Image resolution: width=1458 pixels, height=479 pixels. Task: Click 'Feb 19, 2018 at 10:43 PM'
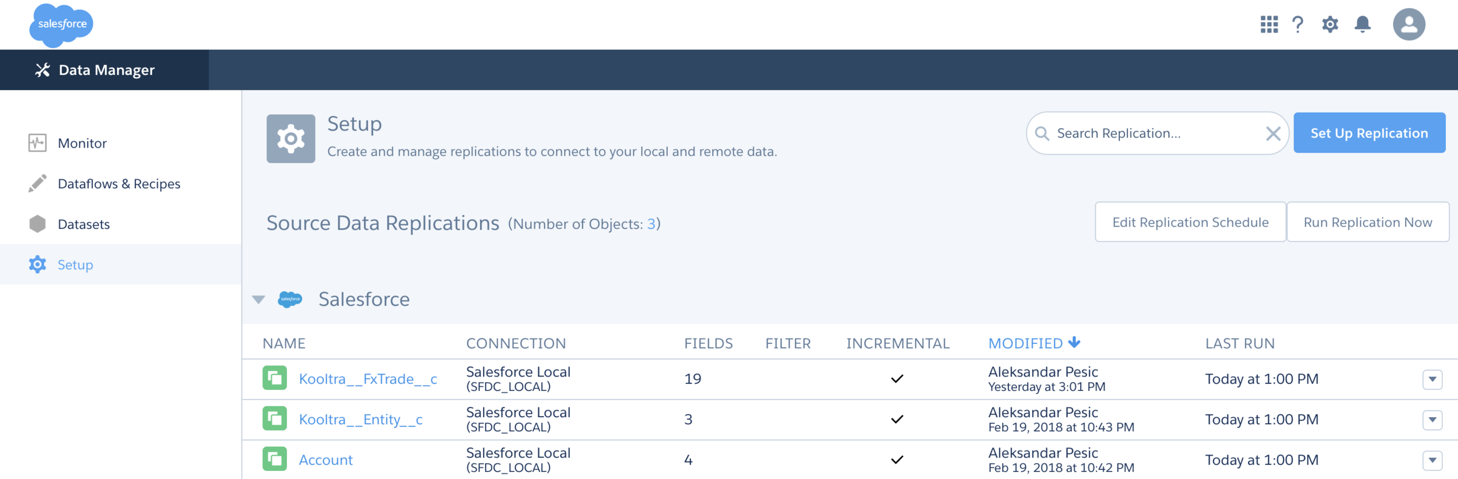1061,427
